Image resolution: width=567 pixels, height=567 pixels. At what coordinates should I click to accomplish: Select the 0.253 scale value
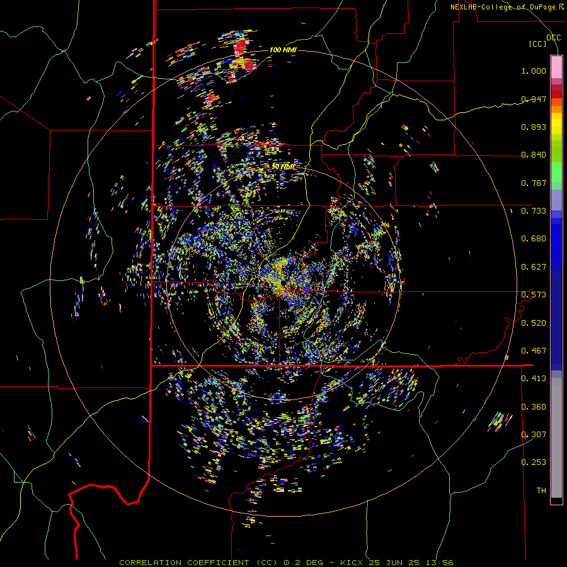pos(534,462)
